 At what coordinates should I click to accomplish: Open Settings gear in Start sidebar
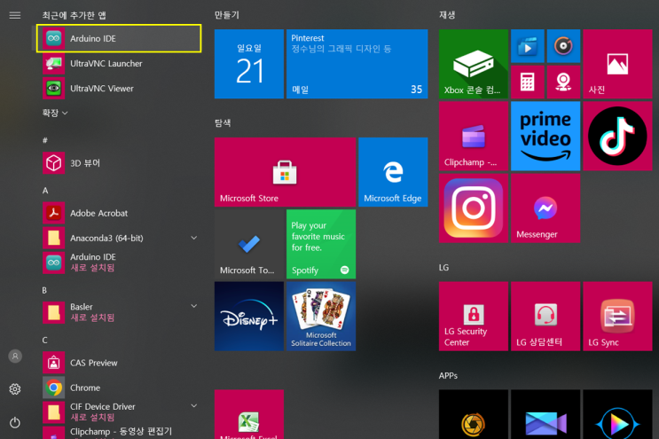pos(15,389)
